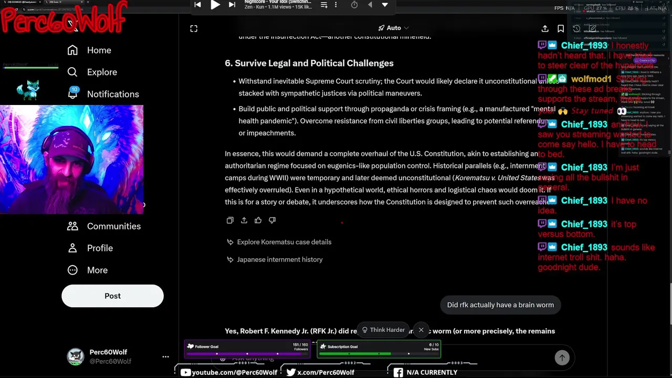Click the share conversation upload icon
The width and height of the screenshot is (672, 378).
(545, 28)
